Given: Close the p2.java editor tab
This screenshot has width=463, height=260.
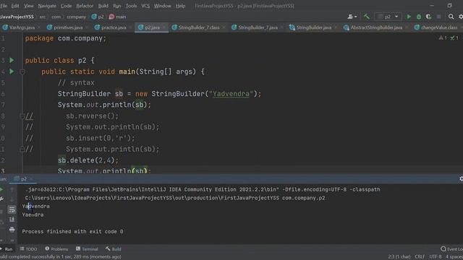Looking at the screenshot, I should [164, 27].
